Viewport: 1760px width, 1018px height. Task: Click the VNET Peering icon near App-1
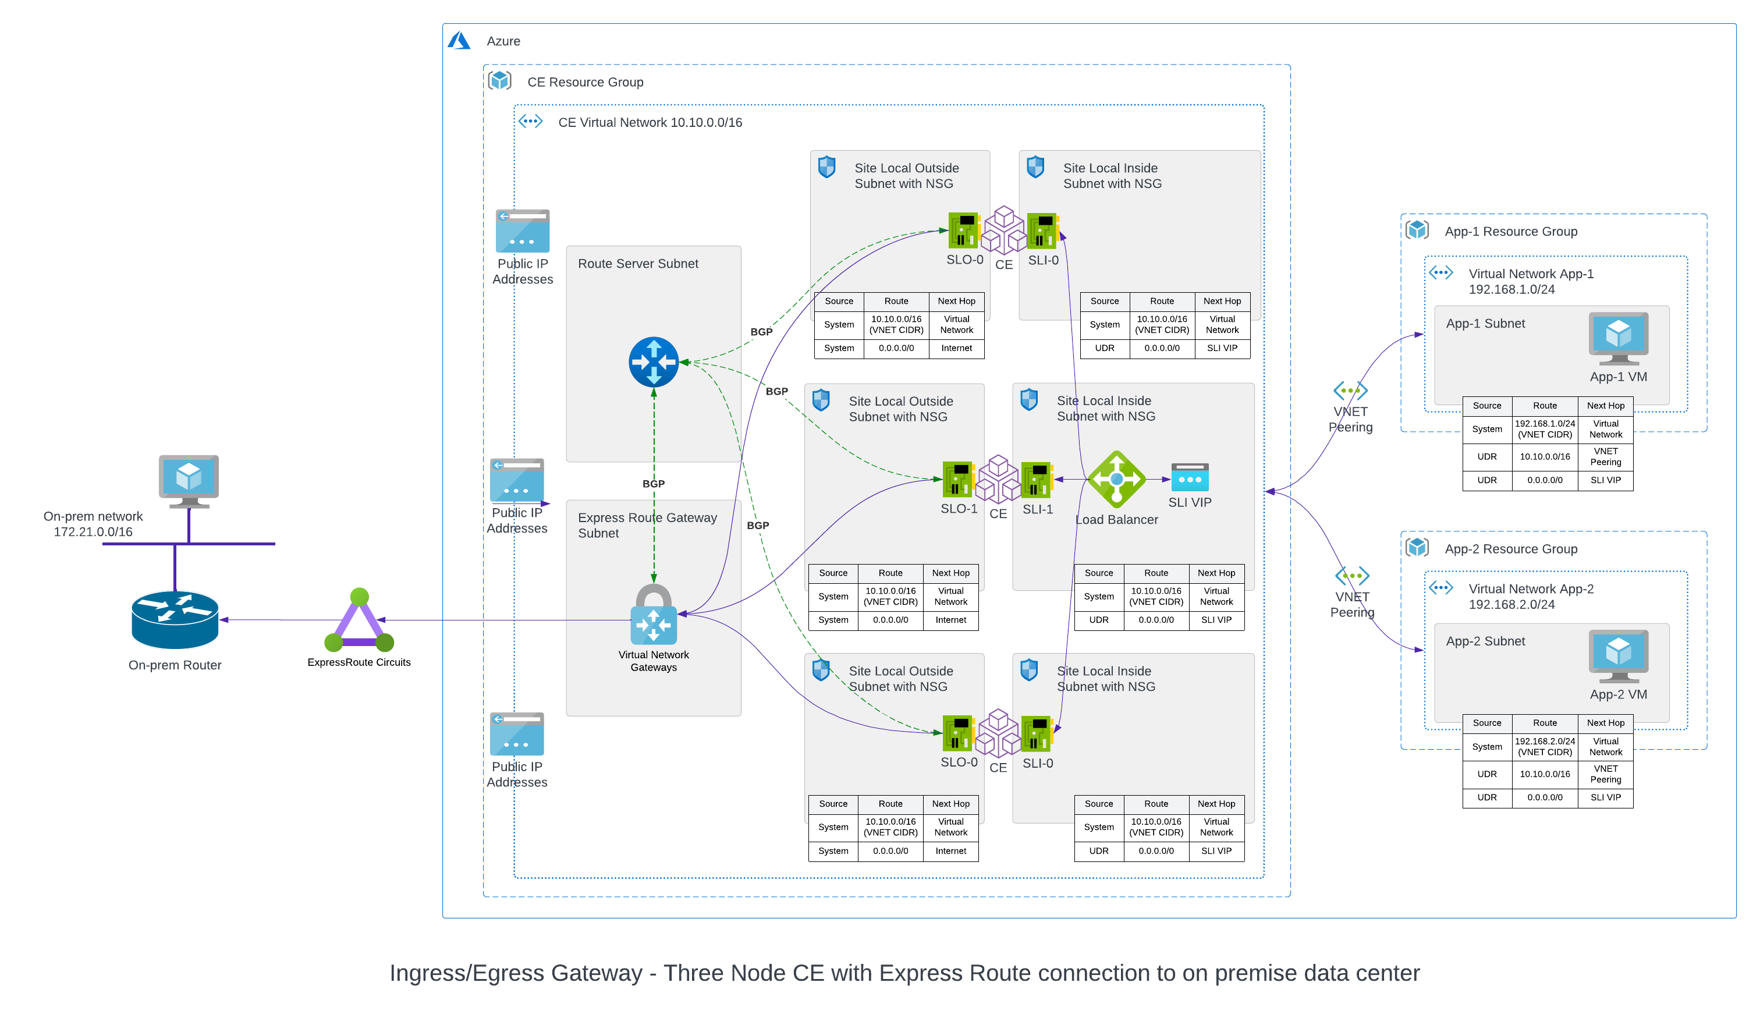(x=1351, y=391)
